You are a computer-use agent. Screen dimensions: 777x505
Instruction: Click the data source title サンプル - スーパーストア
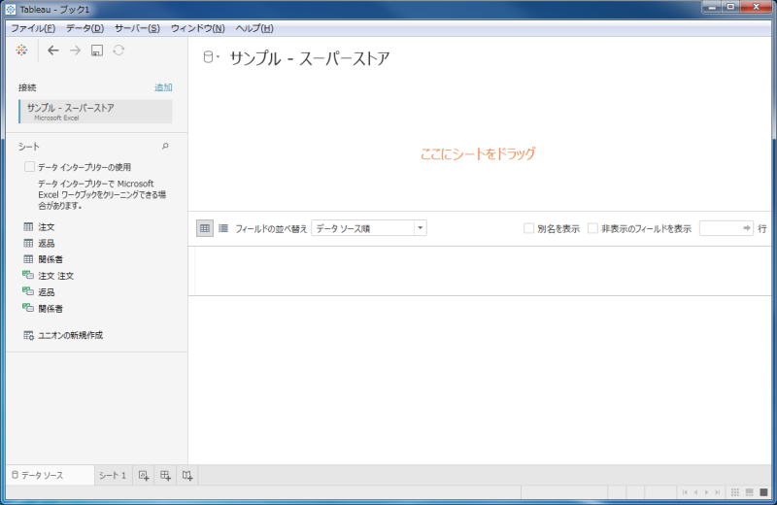[310, 58]
